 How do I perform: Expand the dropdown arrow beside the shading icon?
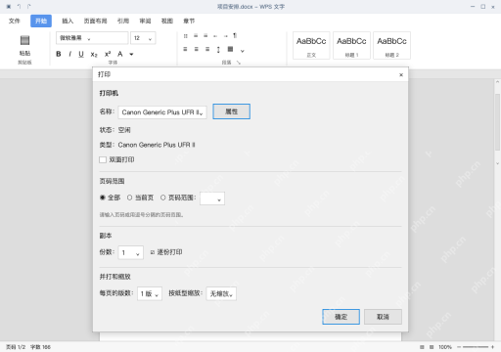point(243,51)
